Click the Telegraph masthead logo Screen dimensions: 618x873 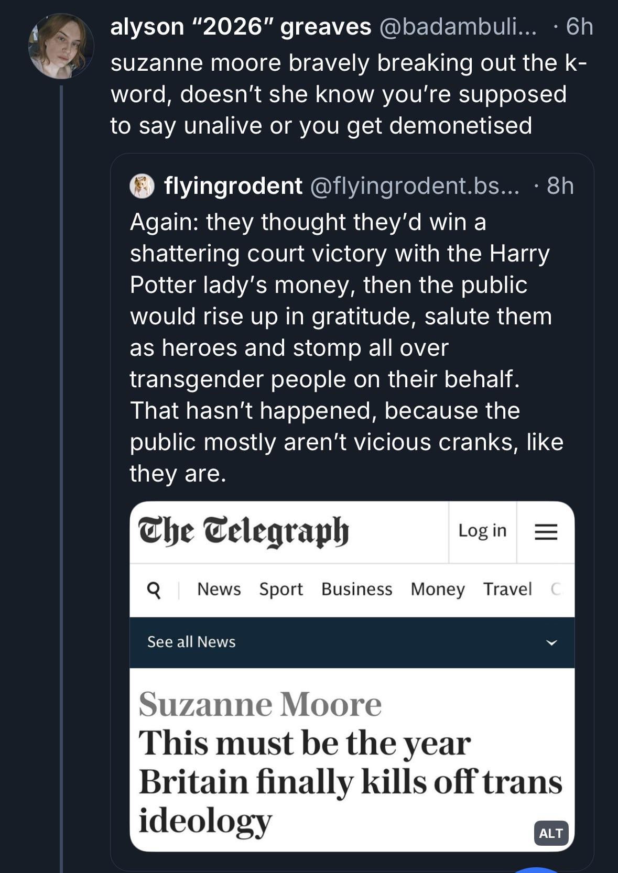coord(243,531)
